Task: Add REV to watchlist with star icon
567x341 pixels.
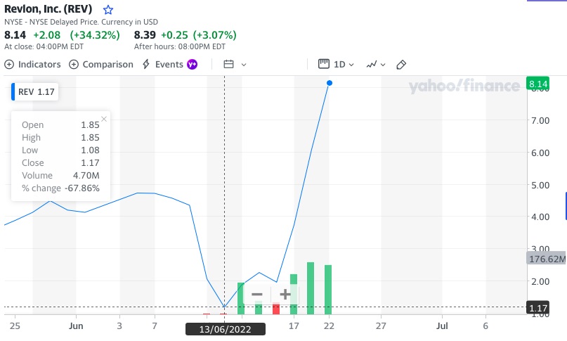Action: (107, 10)
